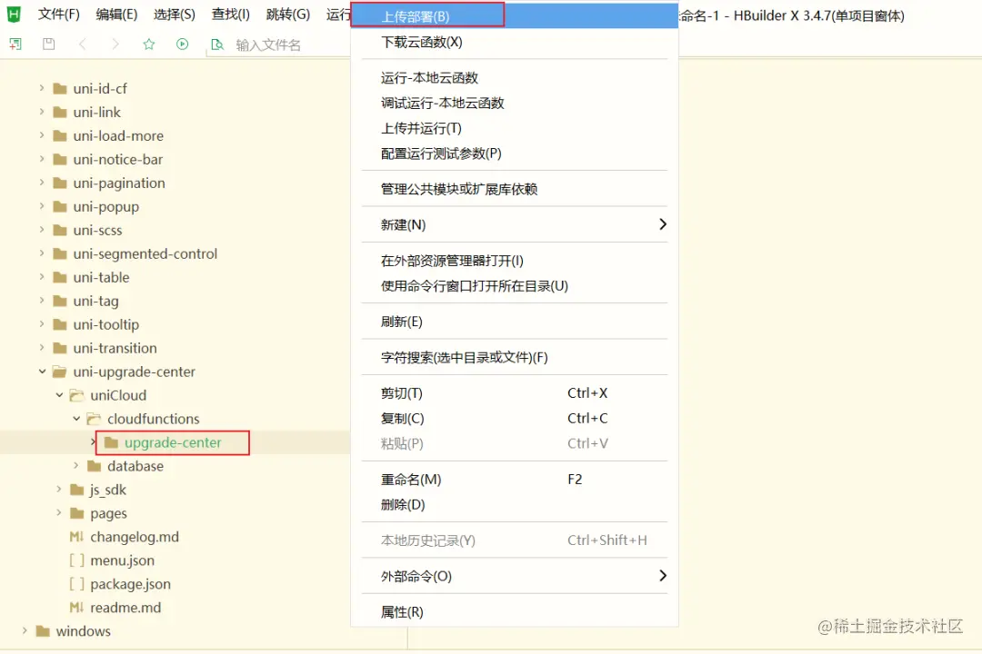
Task: Choose 刷新(E) menu entry
Action: click(x=515, y=322)
